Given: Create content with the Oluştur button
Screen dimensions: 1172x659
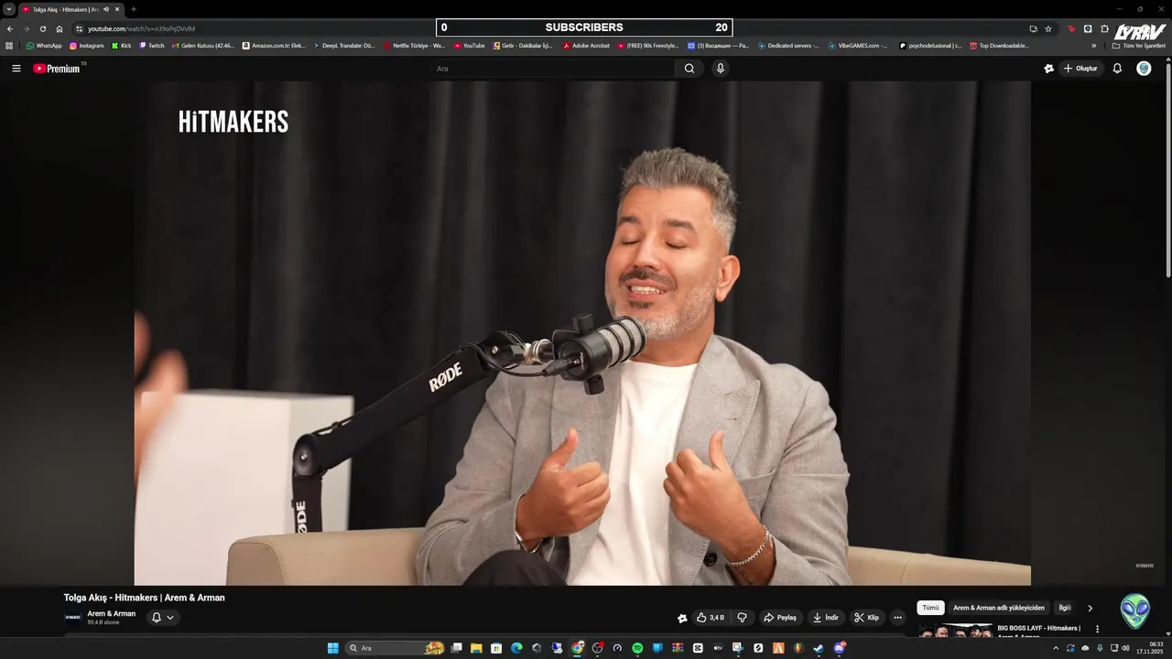Looking at the screenshot, I should 1080,69.
